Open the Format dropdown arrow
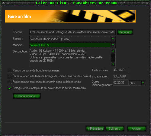 113,39
